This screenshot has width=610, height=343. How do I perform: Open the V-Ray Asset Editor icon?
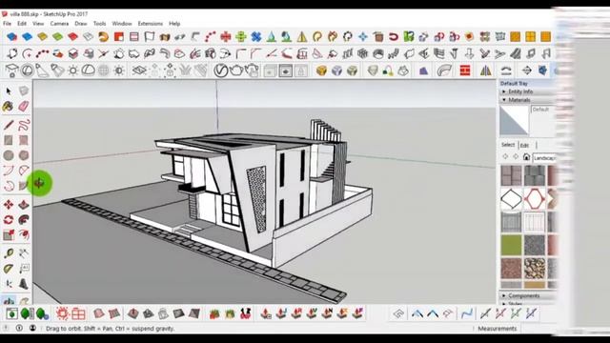tap(220, 71)
